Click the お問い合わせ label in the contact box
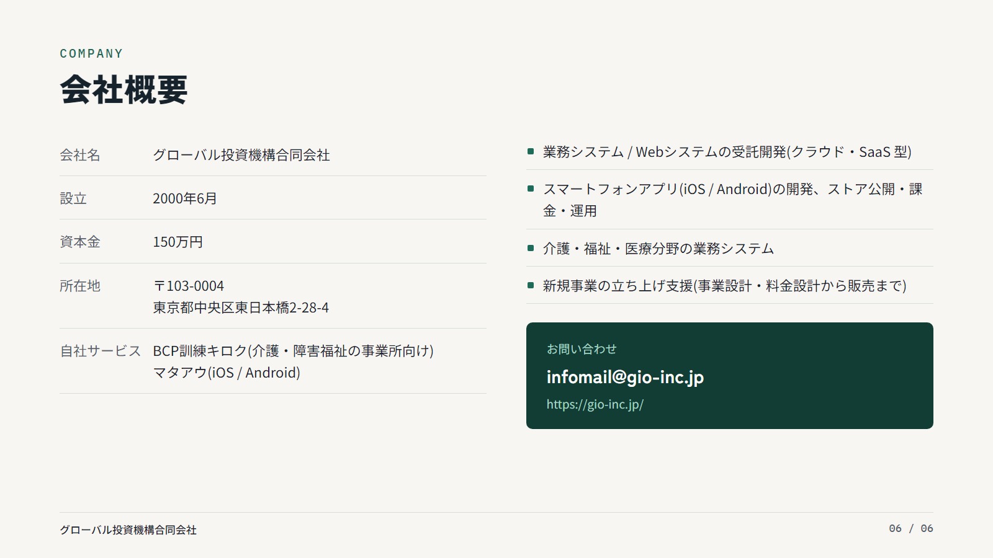The width and height of the screenshot is (993, 558). click(582, 349)
